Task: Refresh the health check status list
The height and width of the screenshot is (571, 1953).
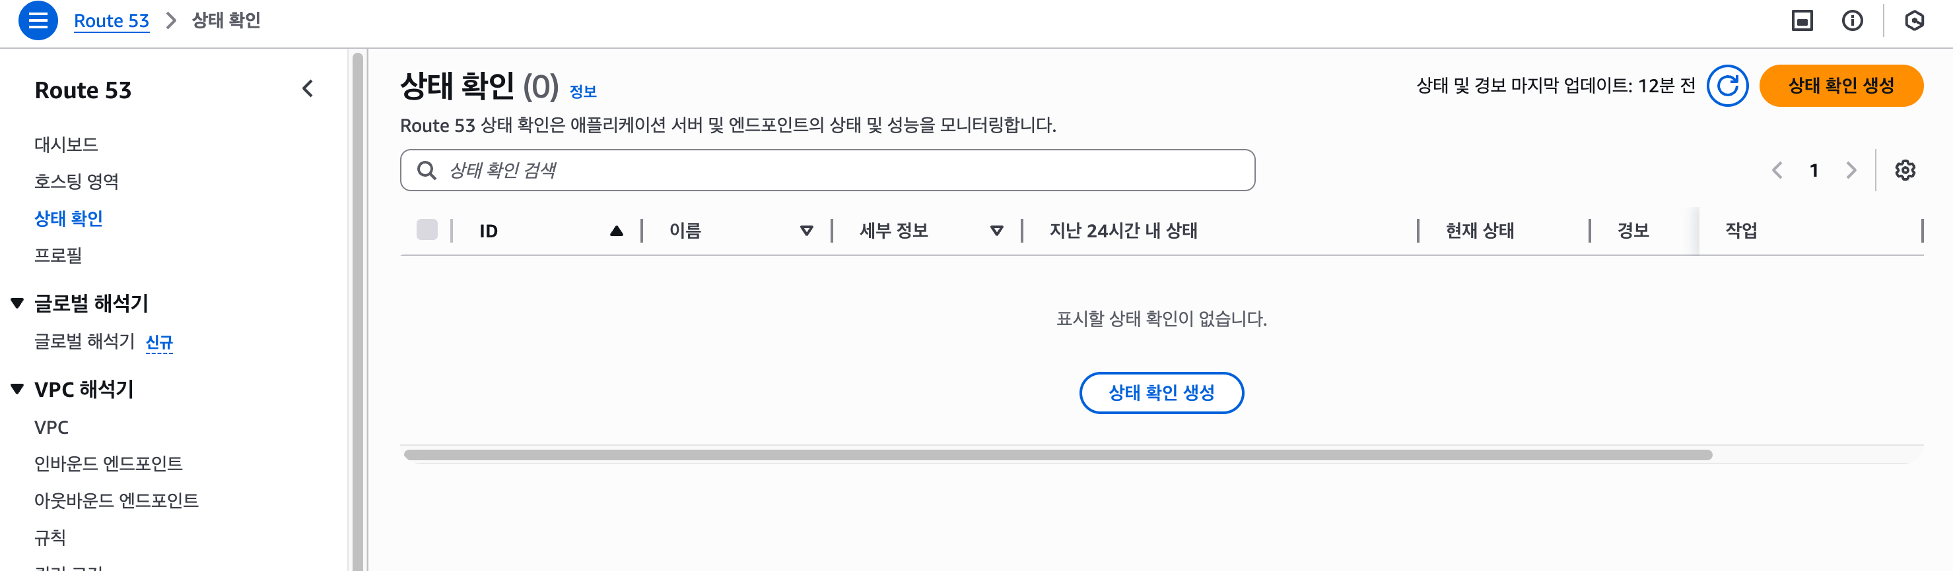Action: tap(1727, 86)
